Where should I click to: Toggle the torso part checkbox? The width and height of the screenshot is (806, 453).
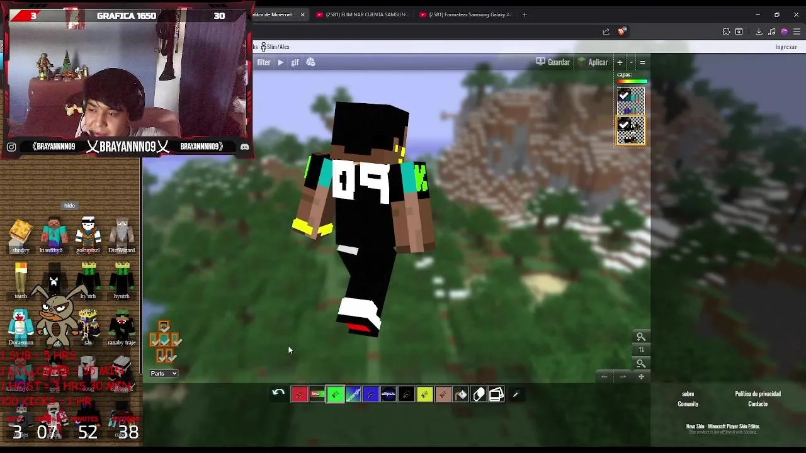point(164,340)
